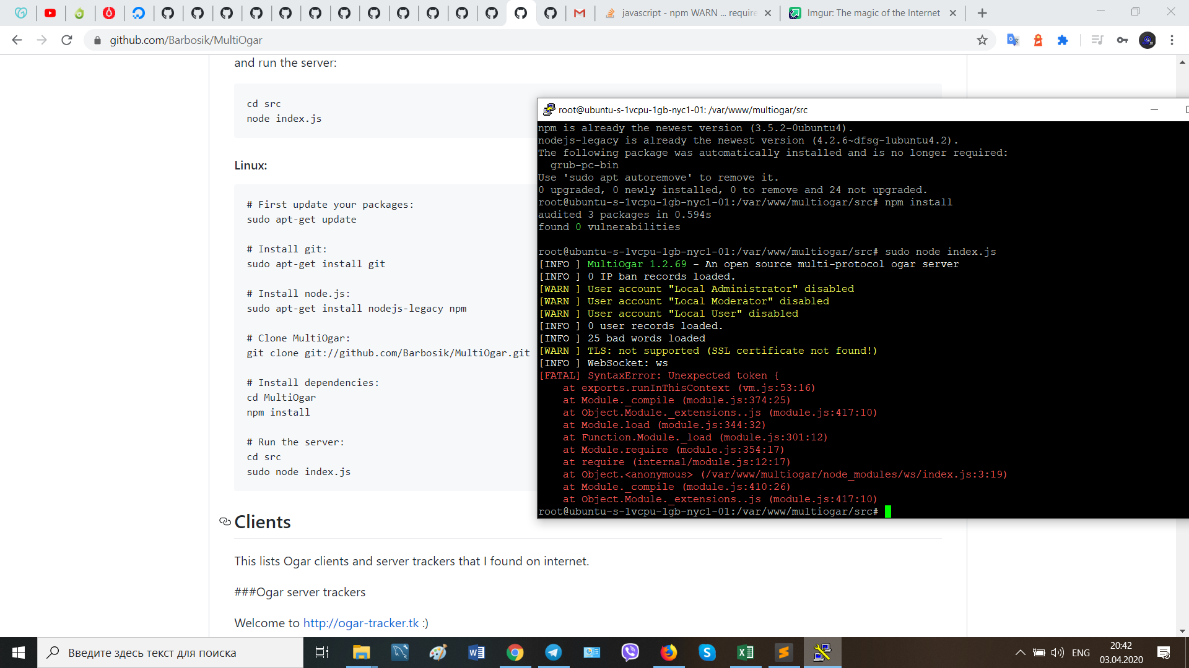Open Viber from the taskbar
1189x668 pixels.
point(630,653)
